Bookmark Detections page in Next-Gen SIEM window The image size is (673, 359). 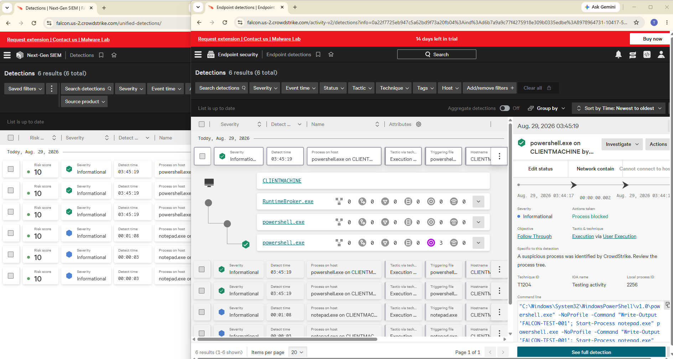[101, 55]
